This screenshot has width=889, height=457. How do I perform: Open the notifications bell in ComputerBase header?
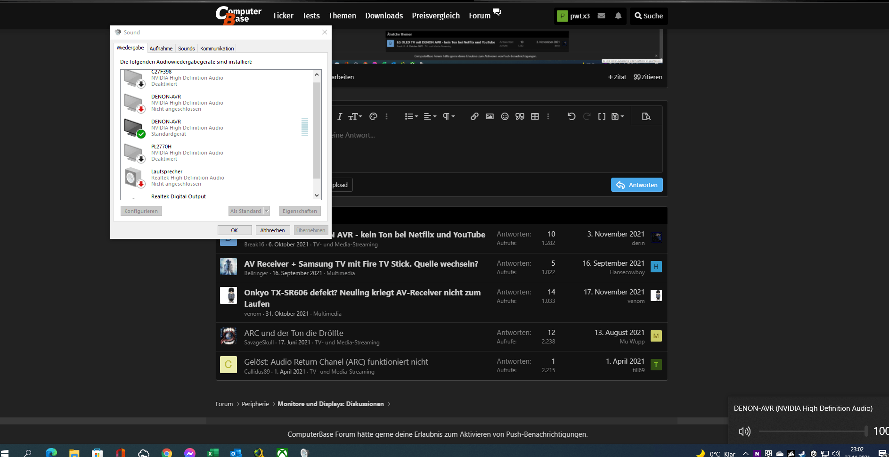click(x=618, y=16)
